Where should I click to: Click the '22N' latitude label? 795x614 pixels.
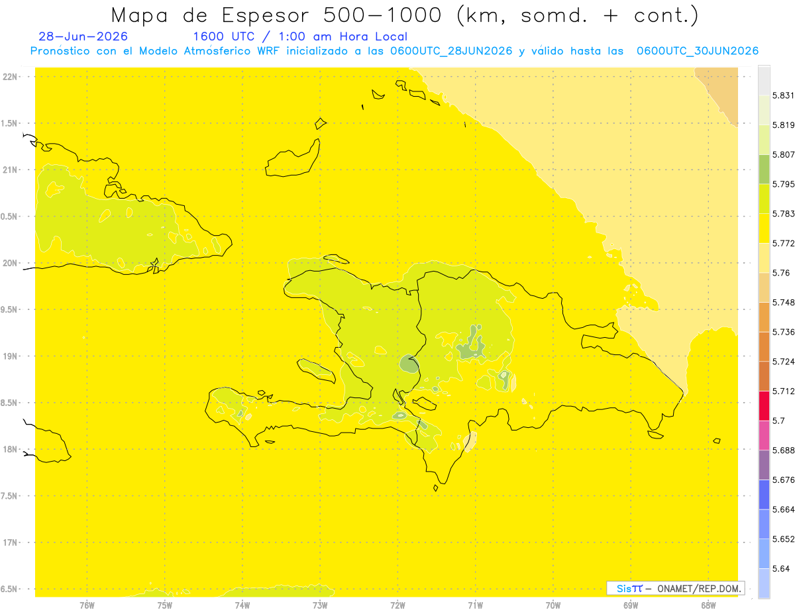point(11,77)
